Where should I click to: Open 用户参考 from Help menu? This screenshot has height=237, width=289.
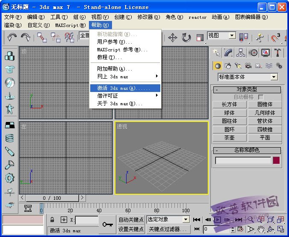(x=125, y=42)
